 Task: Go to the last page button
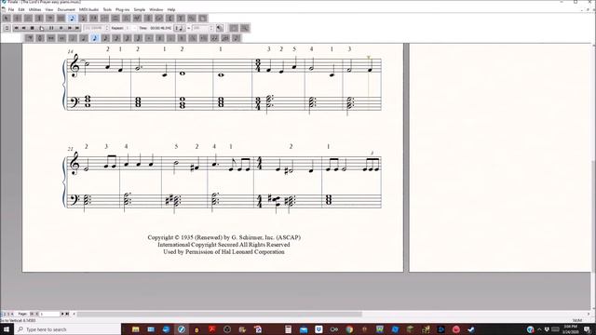(67, 315)
